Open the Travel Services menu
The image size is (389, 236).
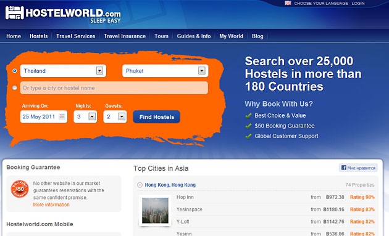coord(76,36)
